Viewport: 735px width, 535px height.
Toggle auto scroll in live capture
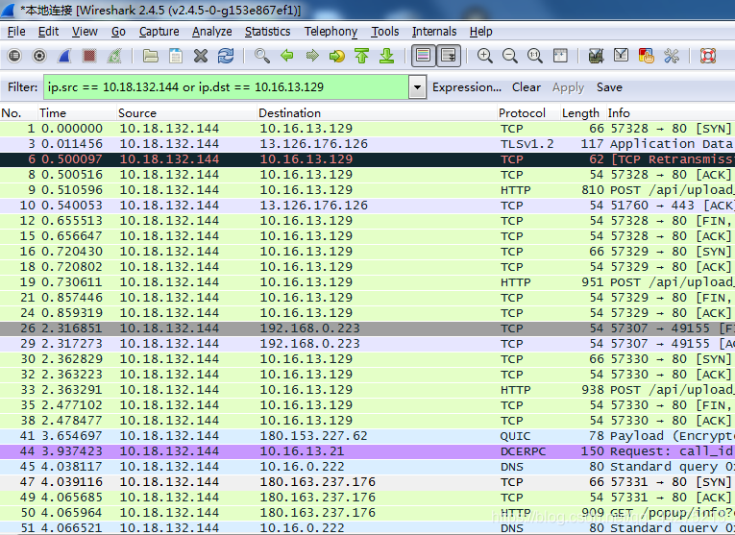tap(449, 57)
